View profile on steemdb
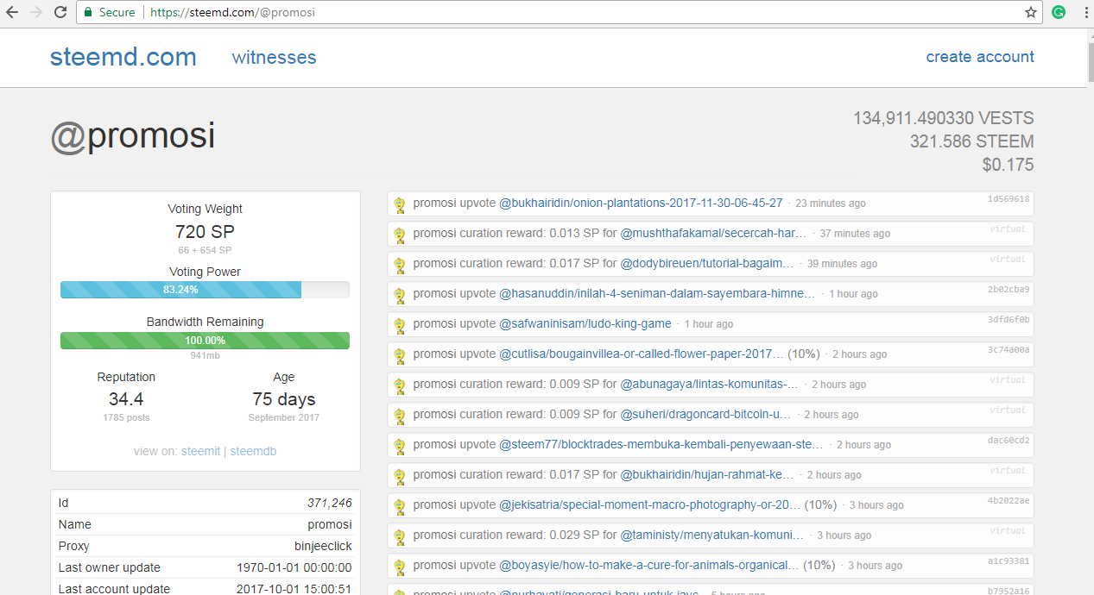The height and width of the screenshot is (595, 1094). pos(253,451)
